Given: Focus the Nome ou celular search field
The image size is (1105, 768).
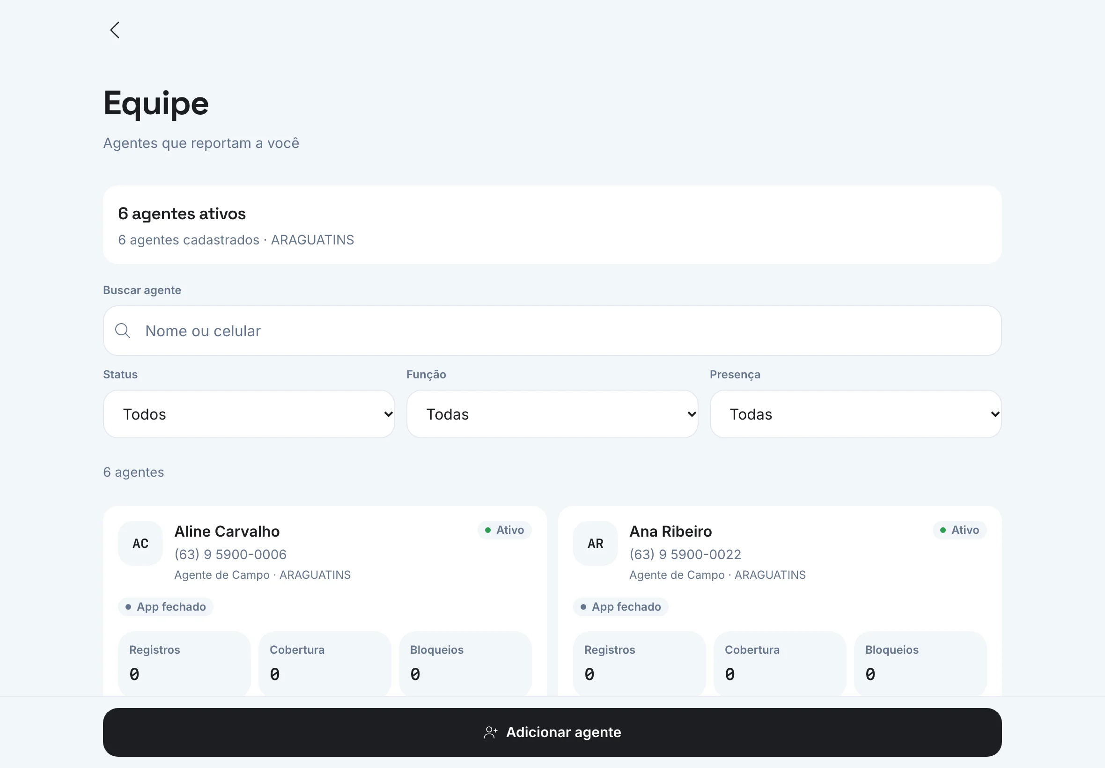Looking at the screenshot, I should tap(552, 331).
